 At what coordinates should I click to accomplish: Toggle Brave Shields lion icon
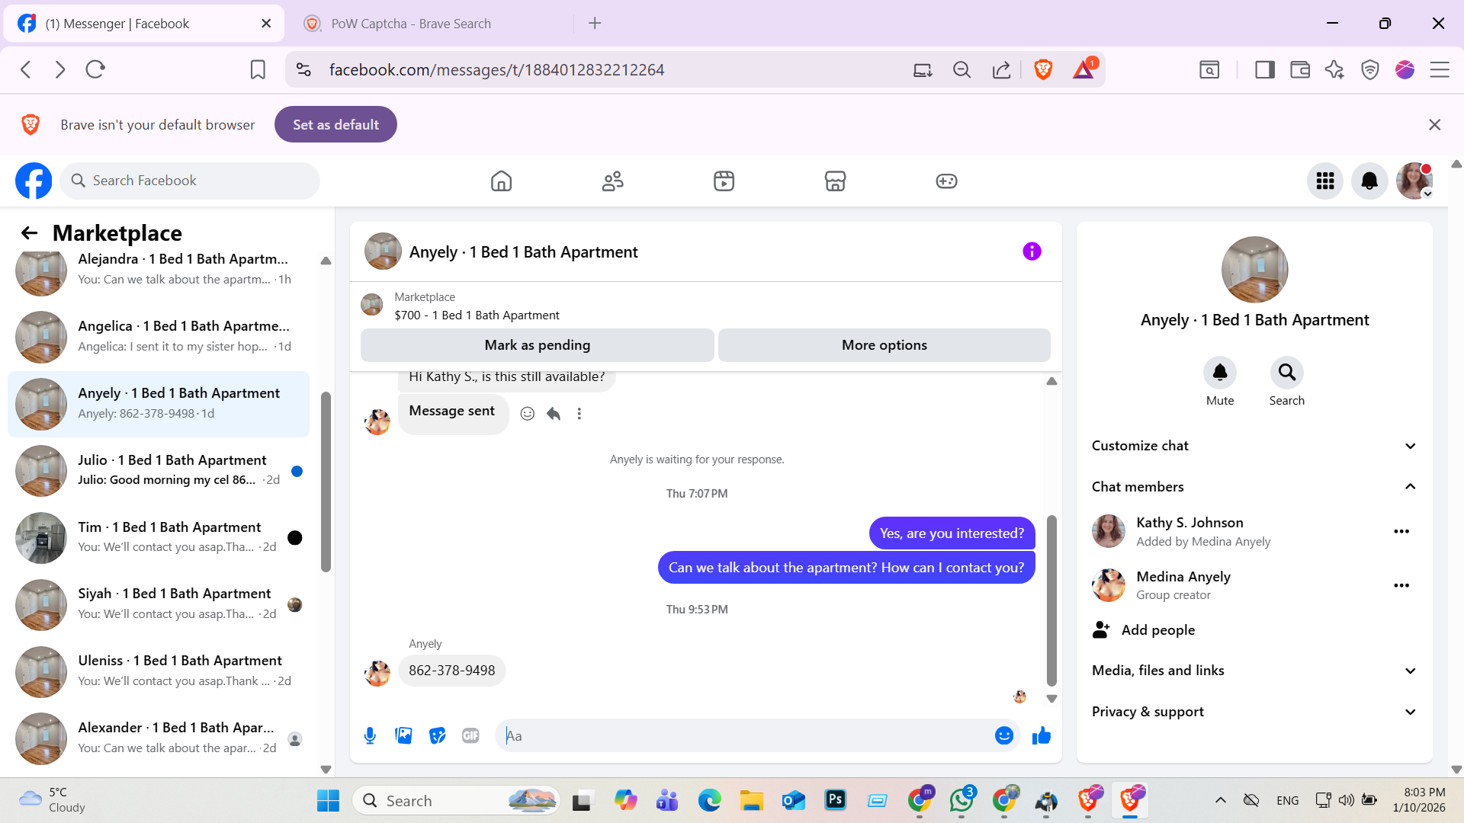click(1043, 70)
